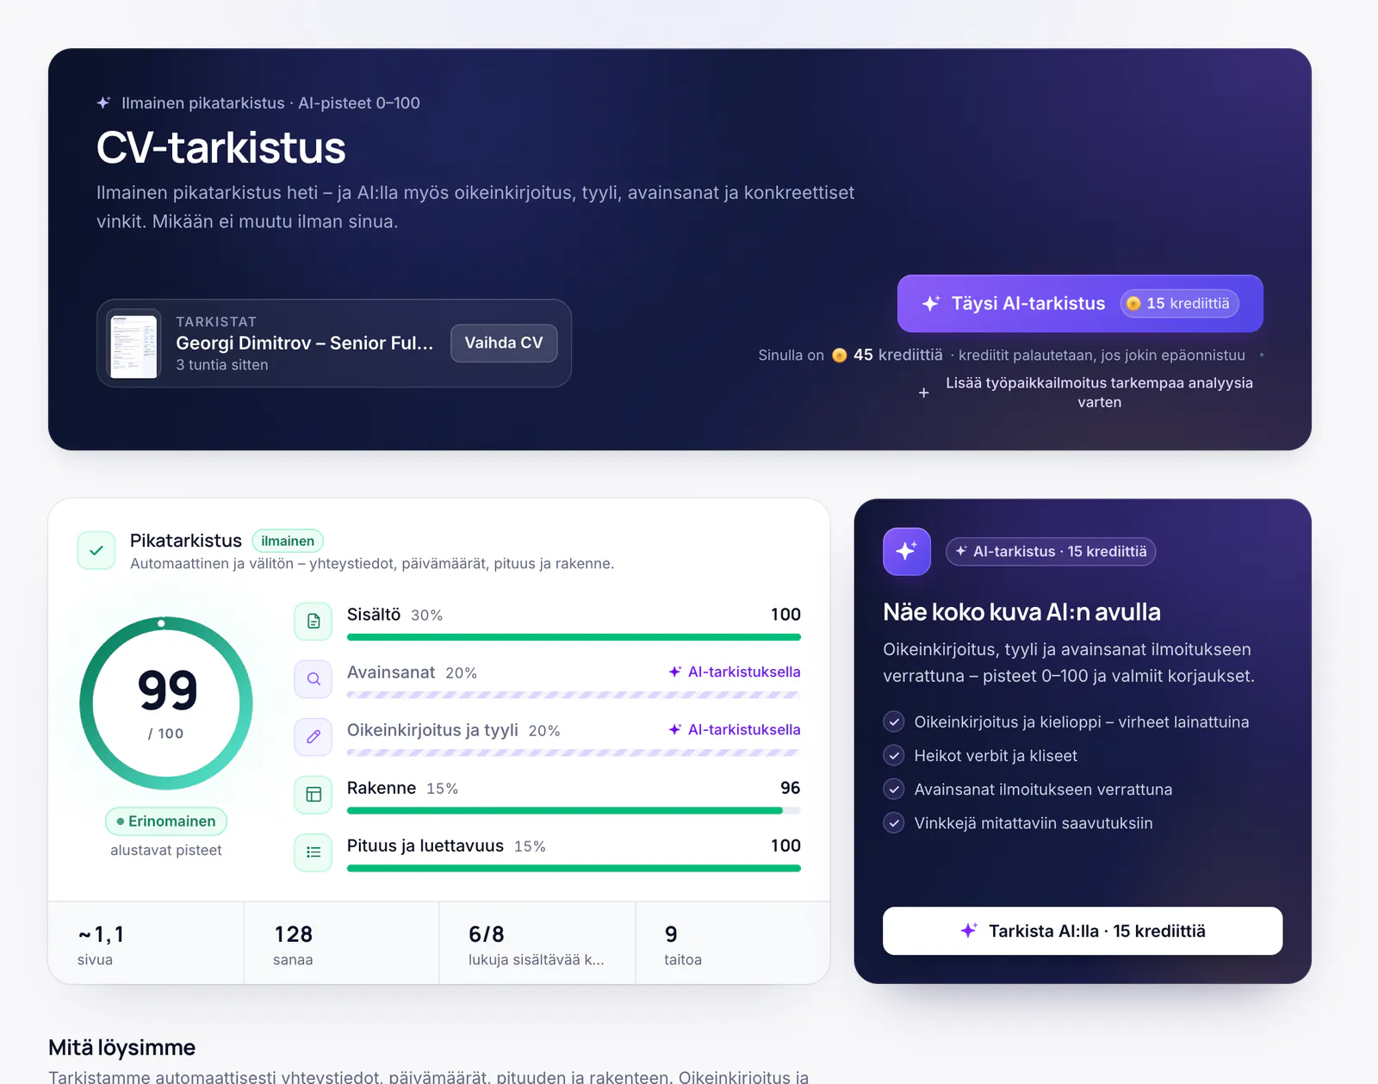Click check icon beside Oikeinkirjoitus ja kielioppi
The height and width of the screenshot is (1084, 1378).
point(894,722)
